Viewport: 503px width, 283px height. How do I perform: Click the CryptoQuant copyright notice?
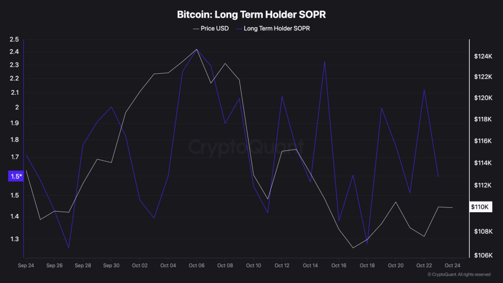point(459,275)
